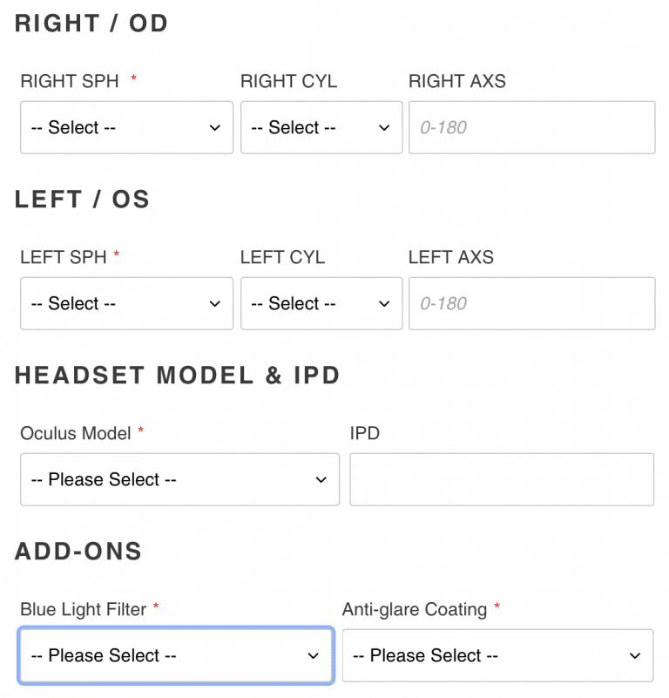
Task: Click the RIGHT / OD section heading
Action: 91,24
